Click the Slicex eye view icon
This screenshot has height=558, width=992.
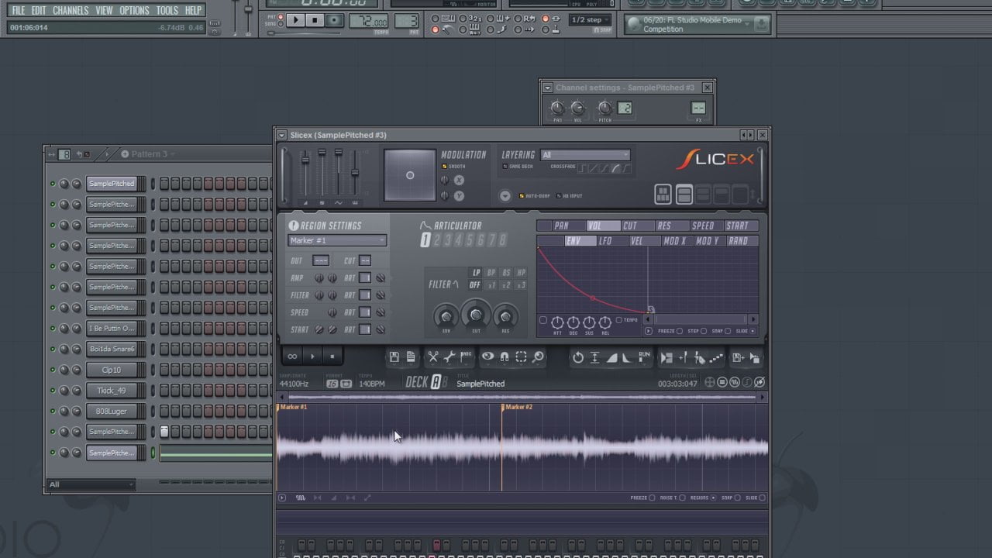487,357
